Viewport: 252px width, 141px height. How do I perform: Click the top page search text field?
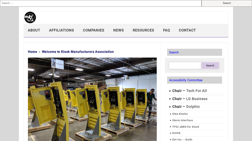click(x=101, y=3)
